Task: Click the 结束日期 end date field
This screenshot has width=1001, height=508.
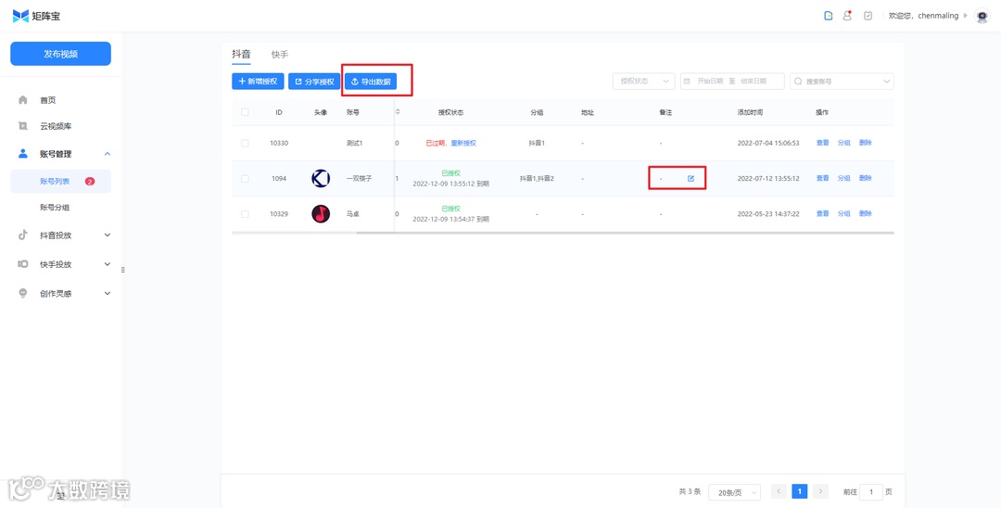Action: [x=754, y=82]
